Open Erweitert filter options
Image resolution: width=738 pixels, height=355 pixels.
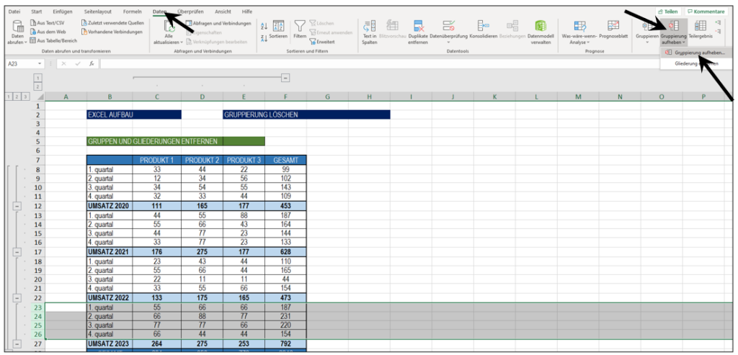point(321,42)
